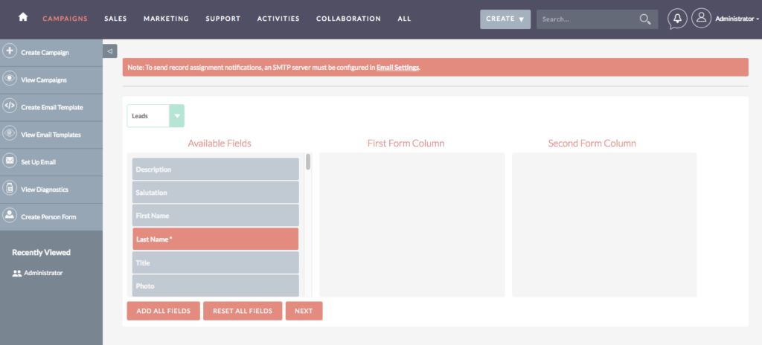Open the Marketing menu
The image size is (762, 345).
166,19
